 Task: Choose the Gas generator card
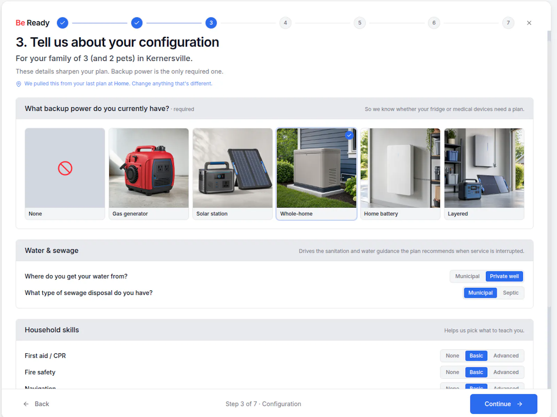point(149,174)
